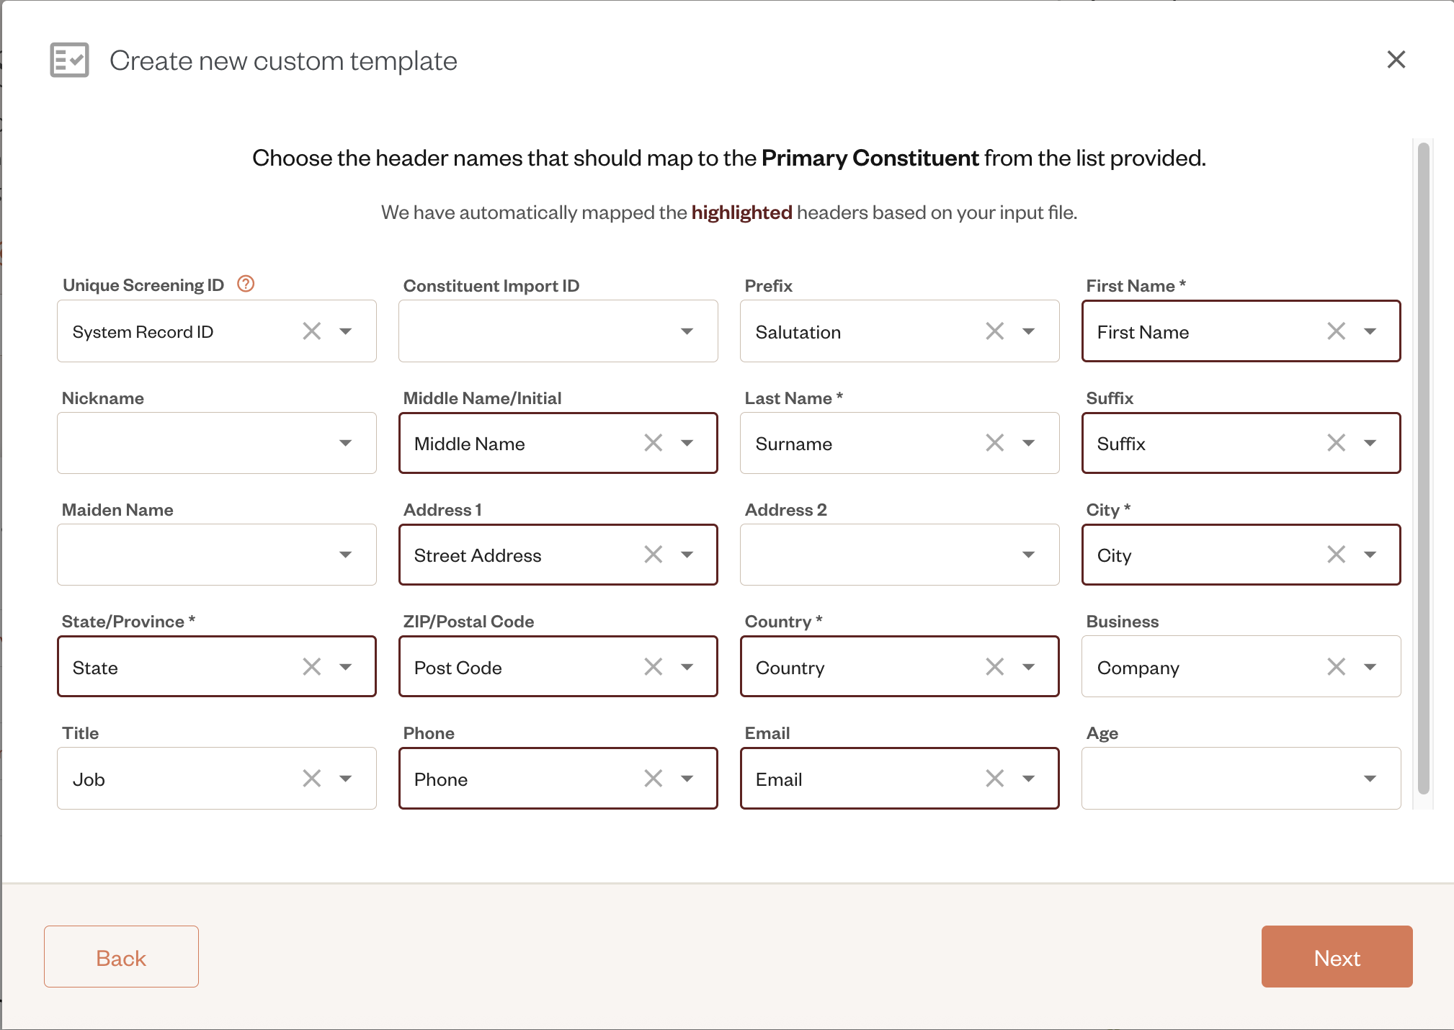This screenshot has height=1030, width=1454.
Task: Open the Maiden Name dropdown
Action: pyautogui.click(x=217, y=555)
